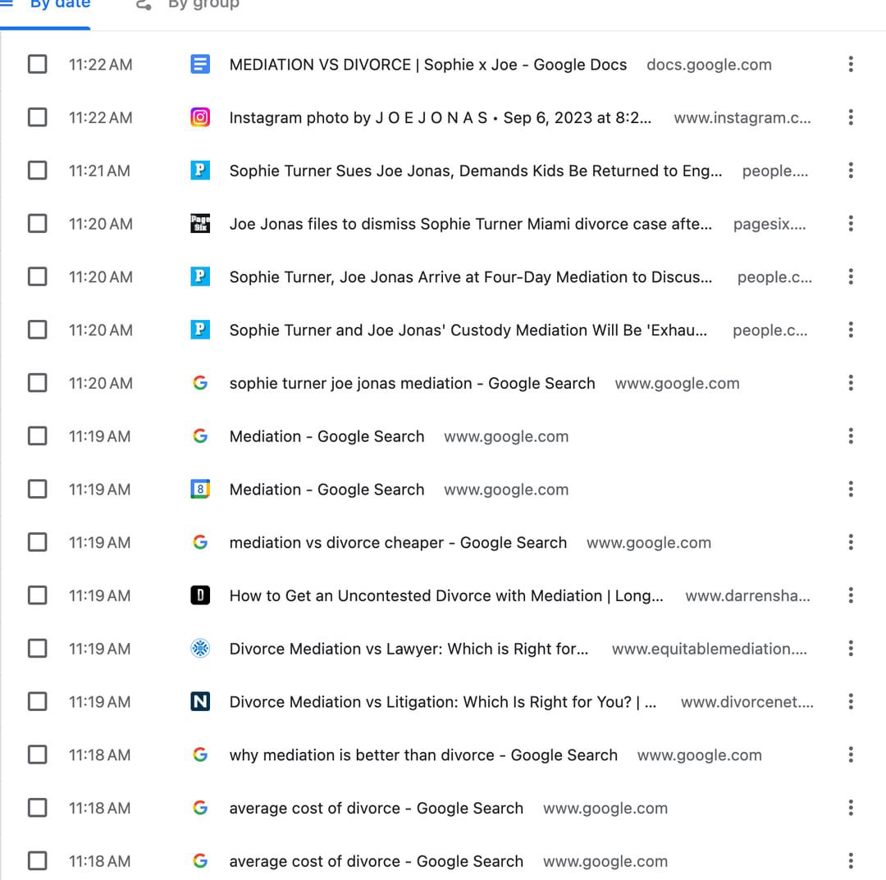Viewport: 886px width, 880px height.
Task: Click calendar-style favicon on Mediation - Google Search row
Action: (200, 489)
